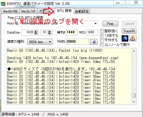143x117 pixels.
Task: Check the 平均する option
Action: click(102, 40)
